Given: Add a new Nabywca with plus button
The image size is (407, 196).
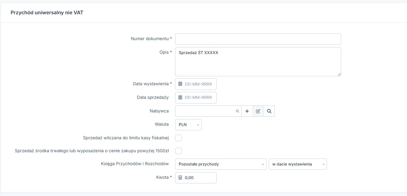Looking at the screenshot, I should click(x=247, y=111).
